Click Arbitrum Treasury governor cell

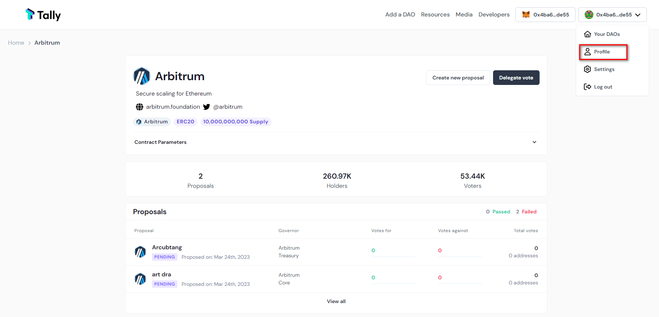[x=289, y=252]
